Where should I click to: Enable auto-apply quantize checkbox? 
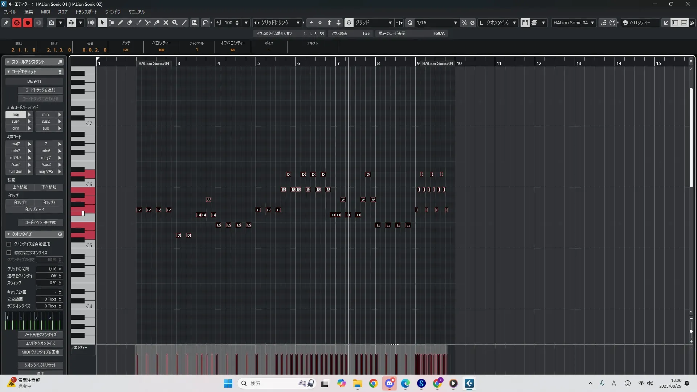[x=9, y=244]
